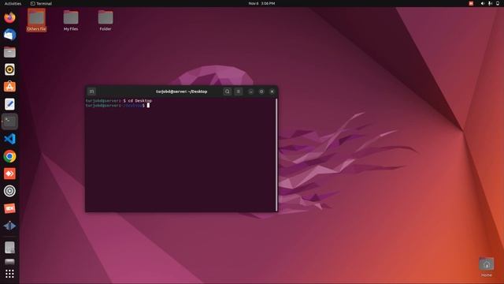
Task: Click the terminal search icon
Action: pos(228,92)
